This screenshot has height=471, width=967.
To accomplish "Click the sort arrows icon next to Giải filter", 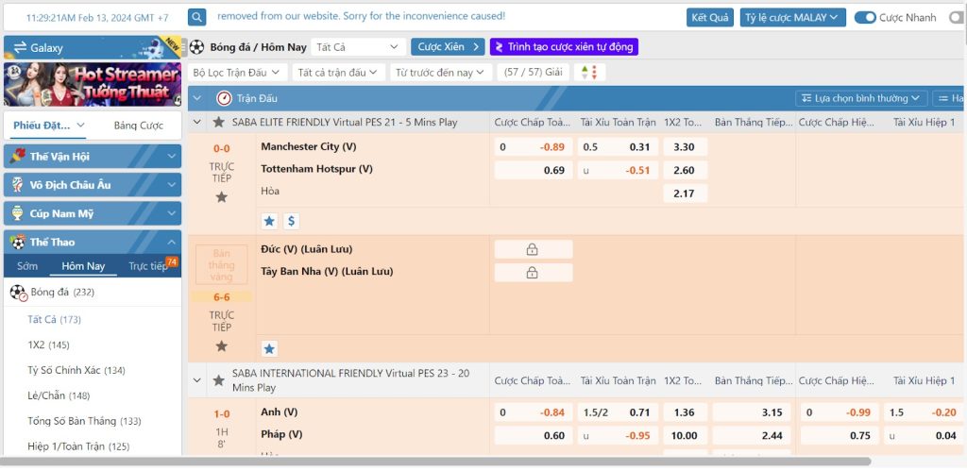I will [x=589, y=72].
